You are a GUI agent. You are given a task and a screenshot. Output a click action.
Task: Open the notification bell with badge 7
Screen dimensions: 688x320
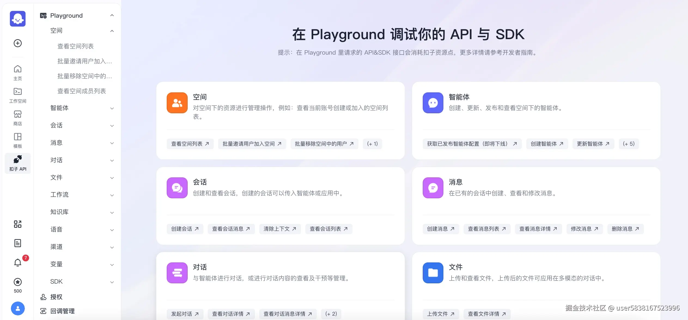pyautogui.click(x=17, y=262)
